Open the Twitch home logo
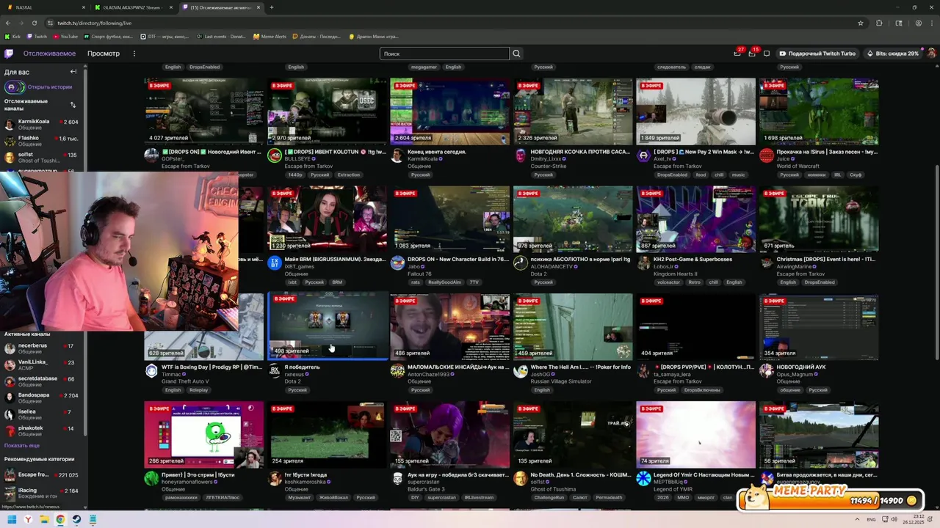The height and width of the screenshot is (528, 940). tap(9, 54)
